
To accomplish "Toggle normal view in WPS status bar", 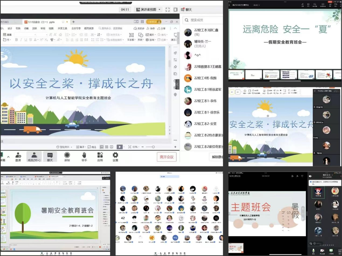I will pyautogui.click(x=102, y=147).
